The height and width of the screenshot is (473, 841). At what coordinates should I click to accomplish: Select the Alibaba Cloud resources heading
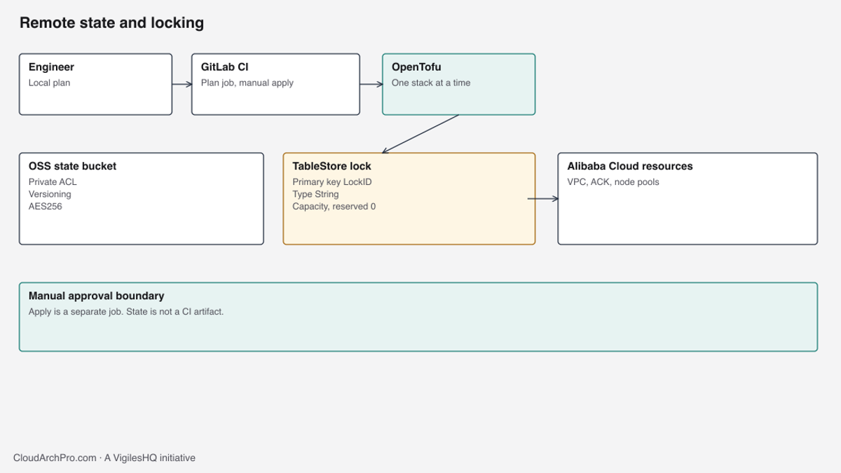pos(629,166)
